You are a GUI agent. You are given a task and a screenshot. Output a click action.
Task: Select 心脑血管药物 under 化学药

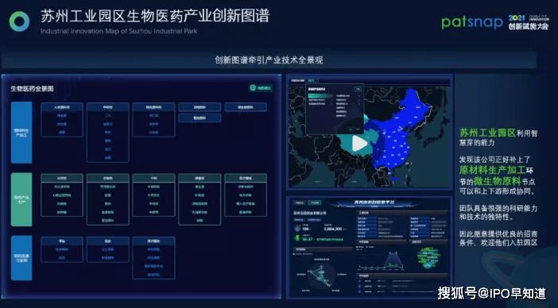pos(62,195)
